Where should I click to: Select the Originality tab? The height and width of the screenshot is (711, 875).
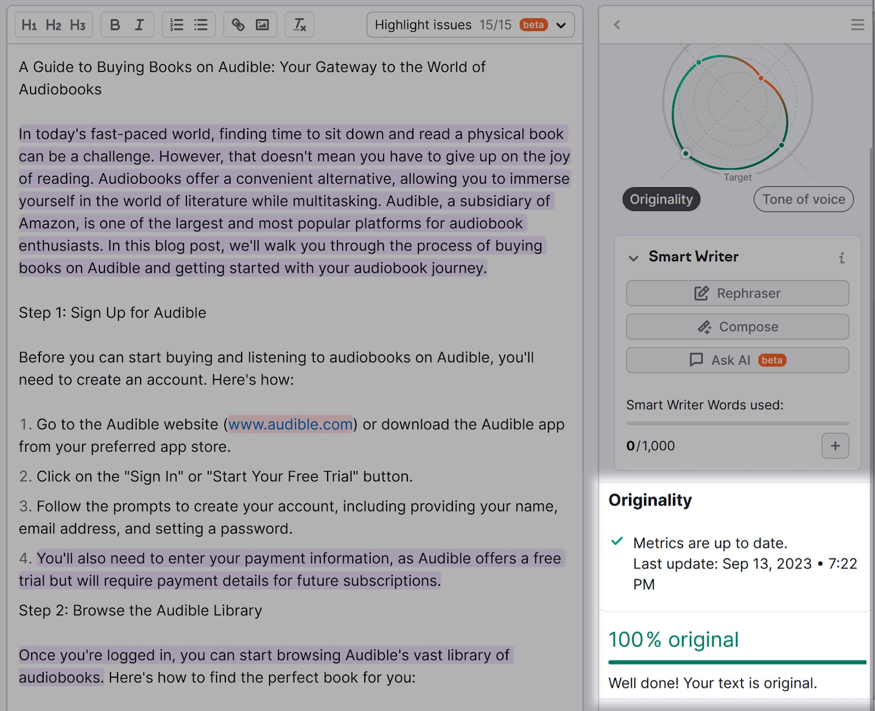point(661,199)
